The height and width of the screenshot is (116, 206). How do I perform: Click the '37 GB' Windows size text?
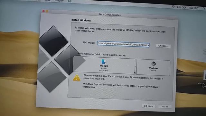click(x=153, y=71)
